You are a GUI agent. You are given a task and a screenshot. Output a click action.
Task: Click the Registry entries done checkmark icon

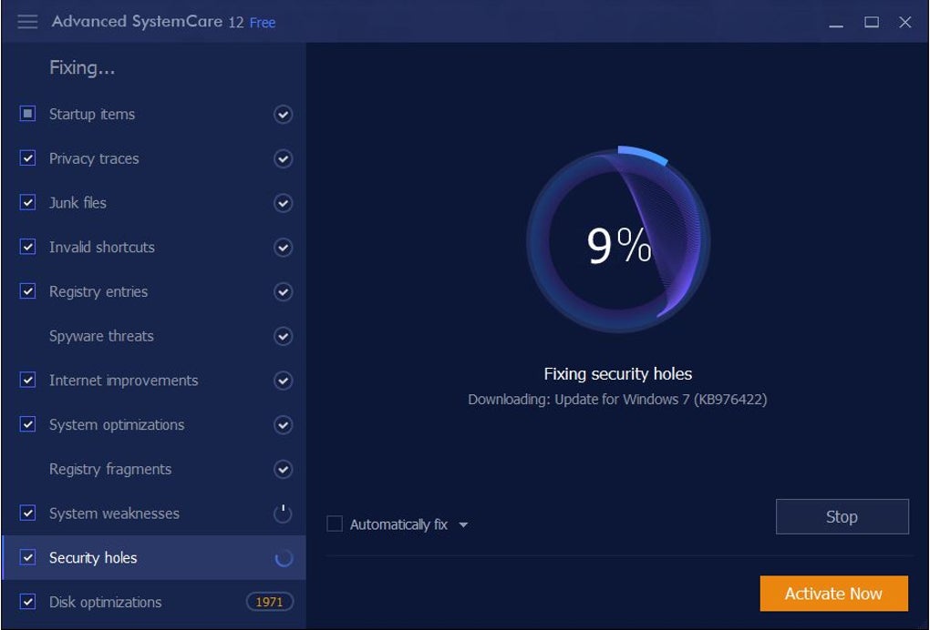pos(283,292)
